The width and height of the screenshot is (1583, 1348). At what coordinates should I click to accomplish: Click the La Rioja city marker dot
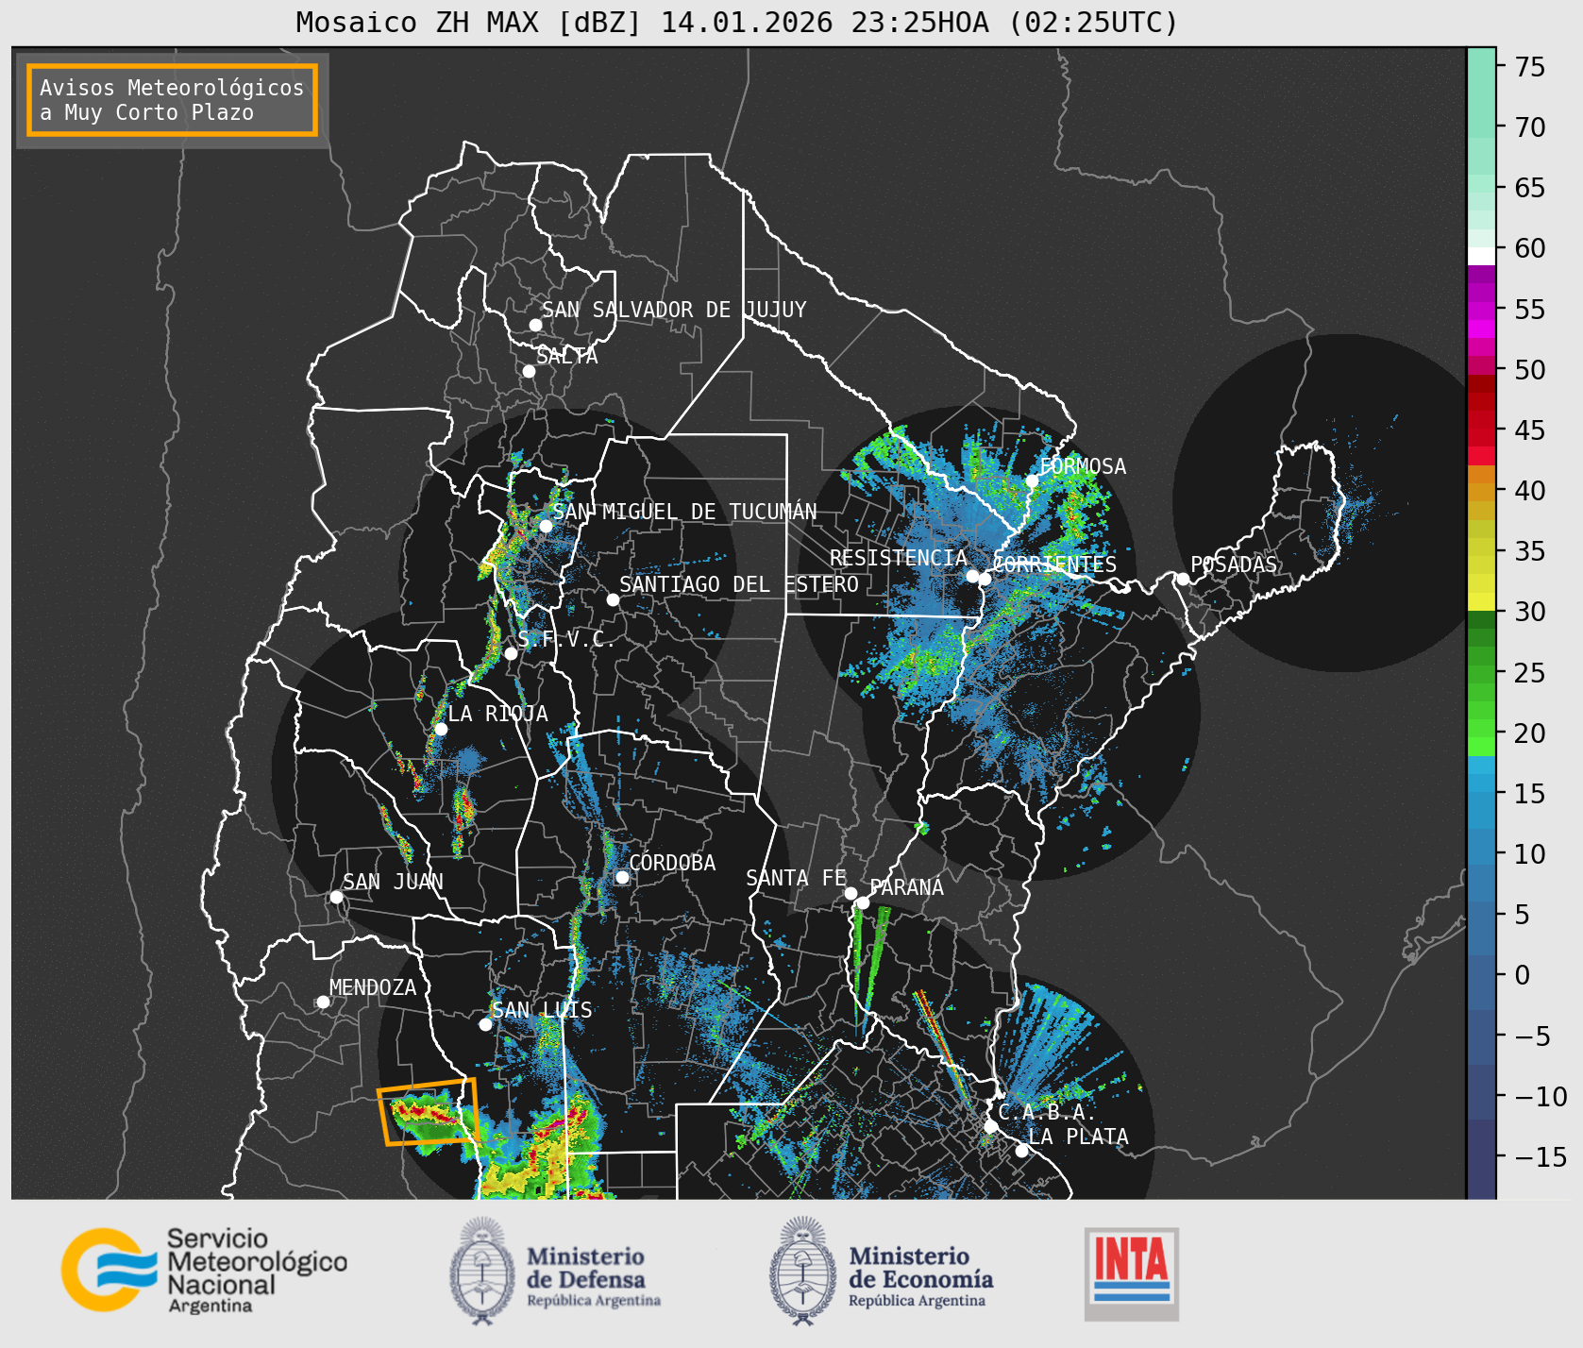[441, 729]
